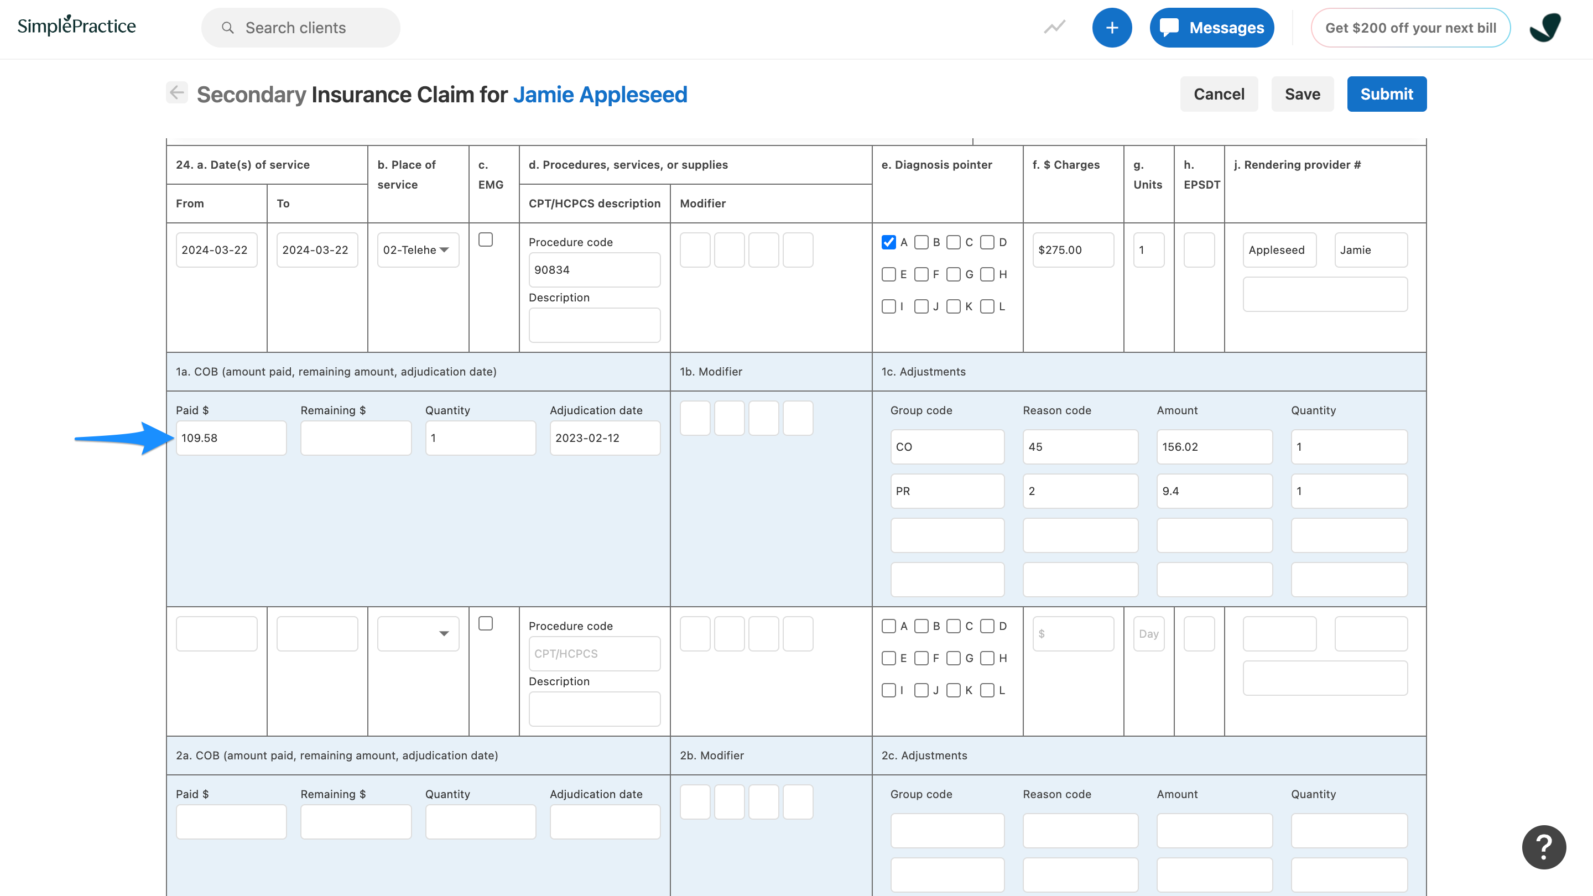Image resolution: width=1593 pixels, height=896 pixels.
Task: Click the From date 2024-03-22 field
Action: coord(216,250)
